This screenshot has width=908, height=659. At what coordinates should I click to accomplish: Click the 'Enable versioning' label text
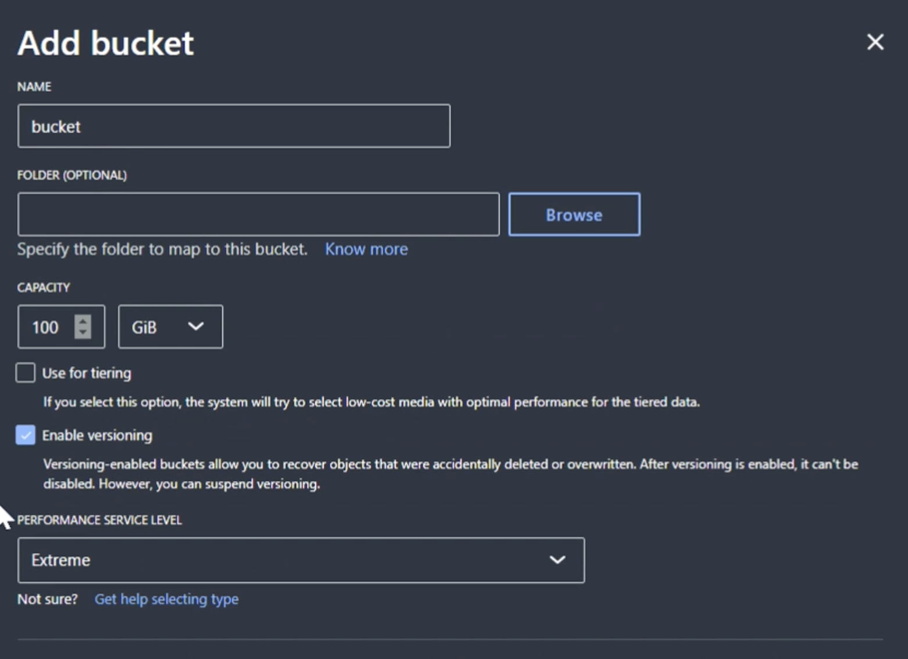97,435
